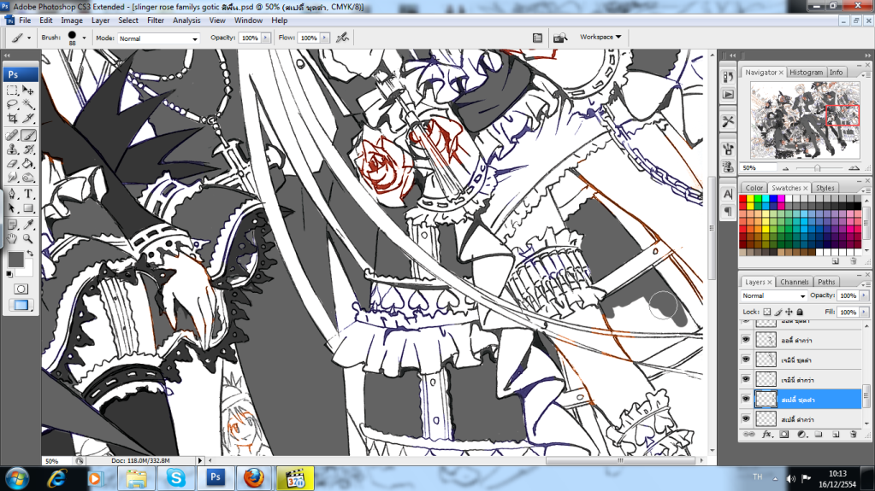Select the Rectangular Marquee tool
Screen dimensions: 875x491
point(12,91)
